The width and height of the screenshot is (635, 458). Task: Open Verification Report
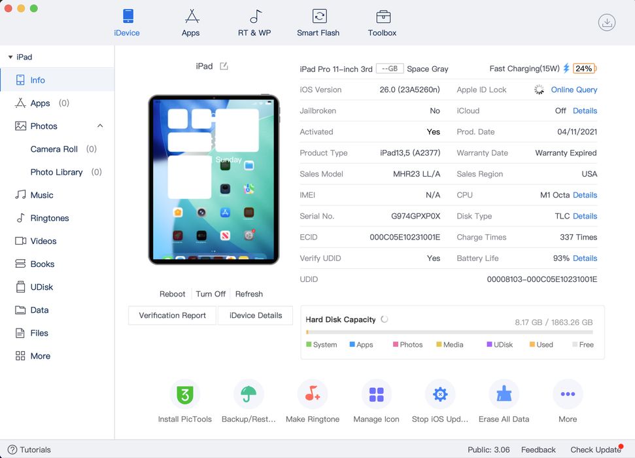[173, 315]
